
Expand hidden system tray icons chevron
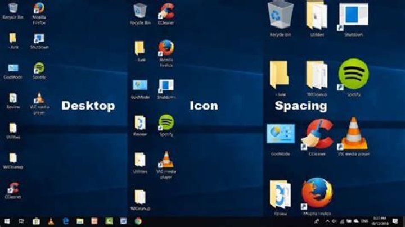[327, 221]
